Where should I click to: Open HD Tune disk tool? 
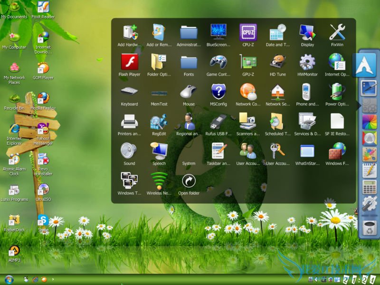[277, 63]
